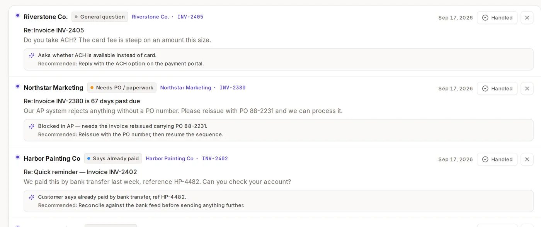Open subject Re: Invoice INV-2405
The height and width of the screenshot is (227, 541).
(54, 30)
